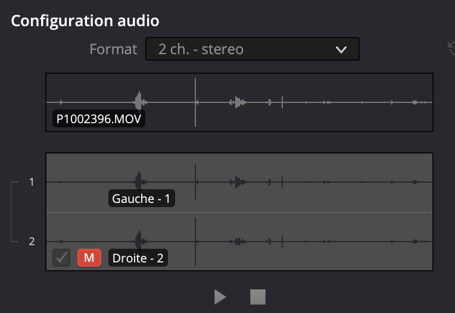Toggle the checkbox on the Droite - 2 channel

point(61,257)
